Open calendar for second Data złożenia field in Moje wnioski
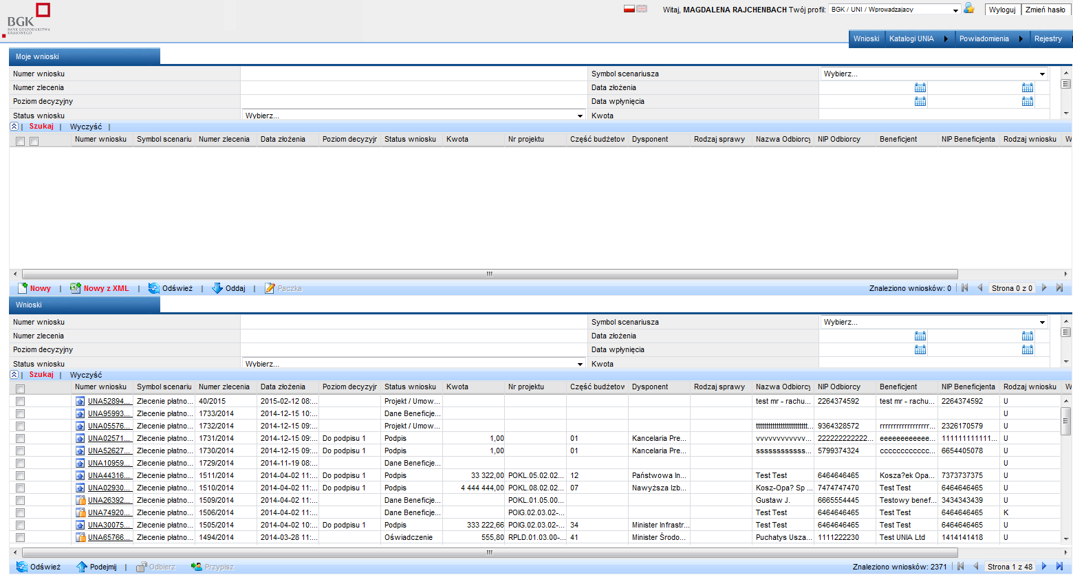The width and height of the screenshot is (1073, 575). click(1028, 87)
